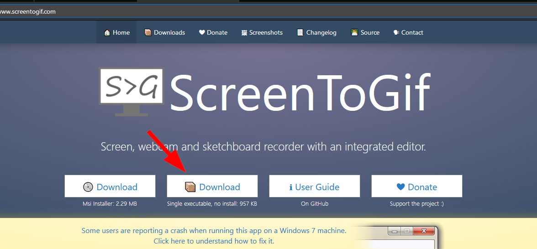This screenshot has width=537, height=249.
Task: Click the speech icon beside Contact
Action: coord(396,32)
